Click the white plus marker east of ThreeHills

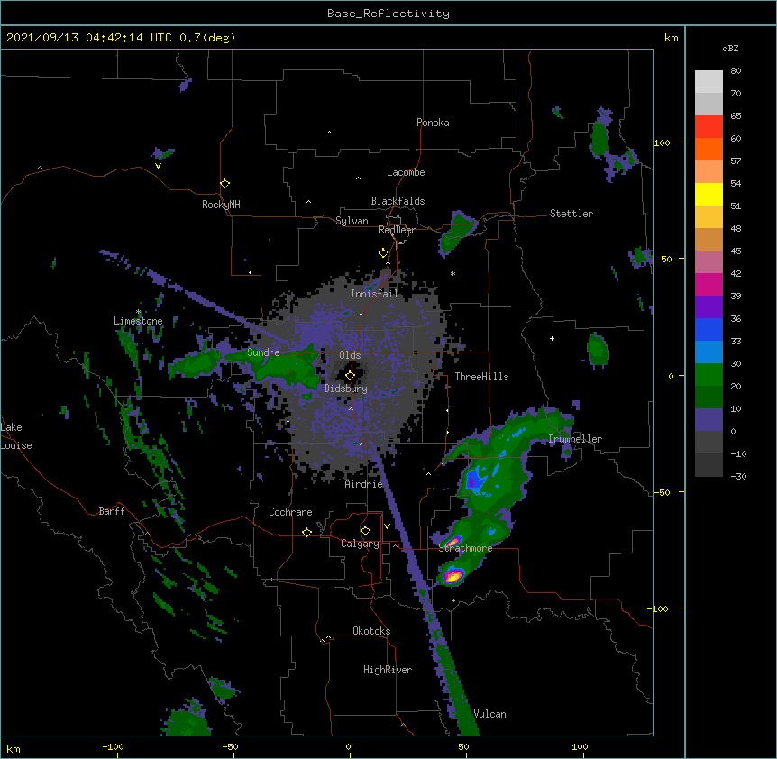pyautogui.click(x=552, y=338)
